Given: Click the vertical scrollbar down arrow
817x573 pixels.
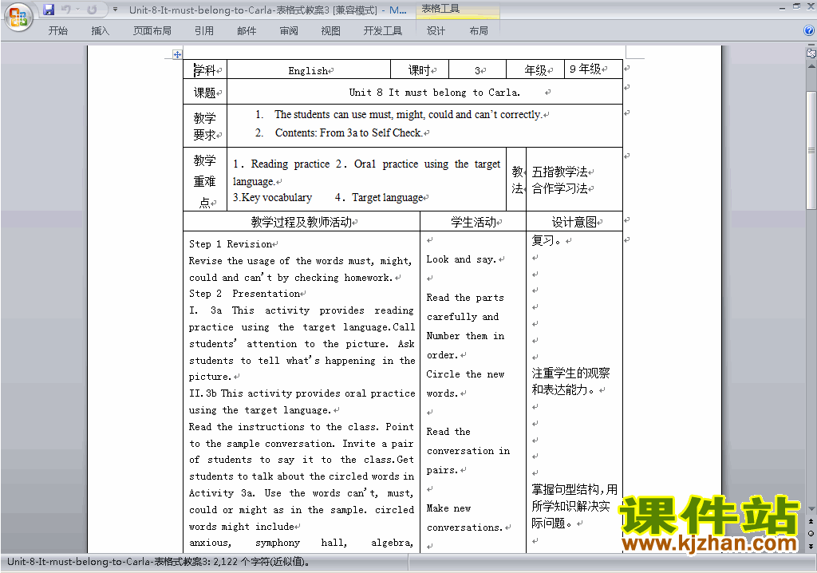Looking at the screenshot, I should [x=811, y=508].
